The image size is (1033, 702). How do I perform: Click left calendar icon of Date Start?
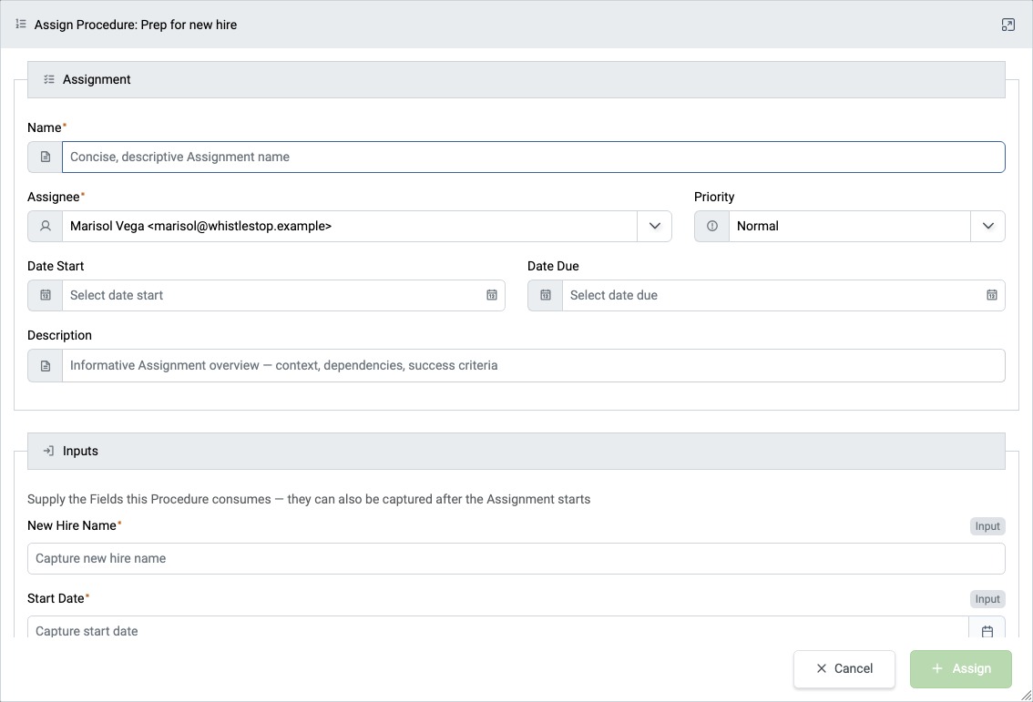[45, 295]
